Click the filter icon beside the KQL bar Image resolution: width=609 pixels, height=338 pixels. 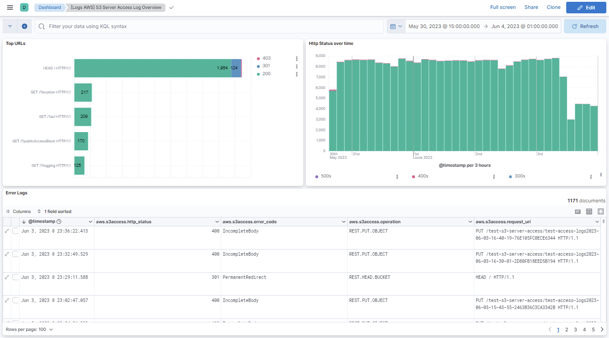[9, 26]
